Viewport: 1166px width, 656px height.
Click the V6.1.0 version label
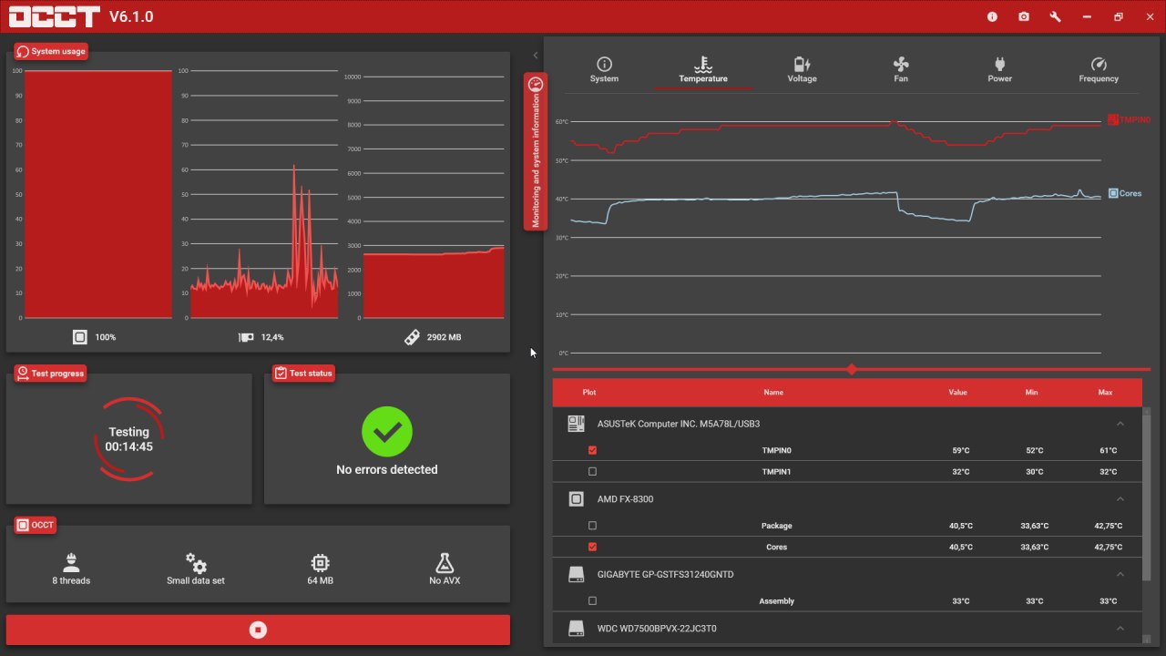[x=131, y=16]
